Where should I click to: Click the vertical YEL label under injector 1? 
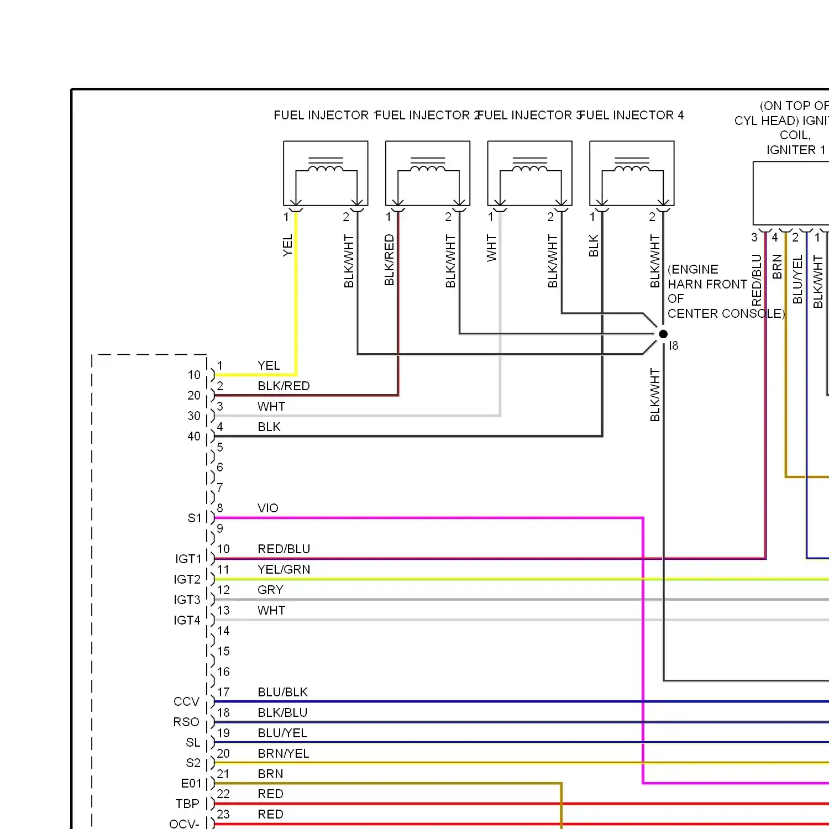click(287, 245)
